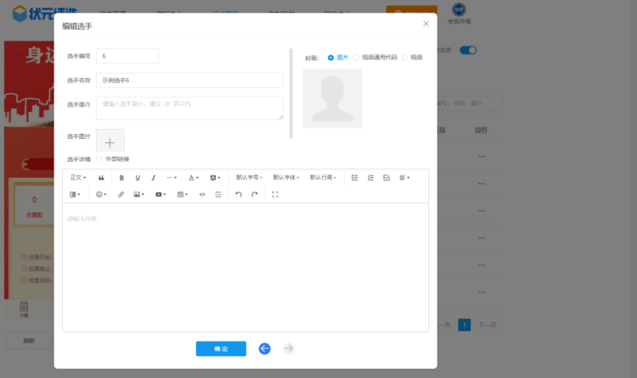Expand the 默认字体 font family dropdown
Screen dimensions: 637x378
(x=286, y=178)
